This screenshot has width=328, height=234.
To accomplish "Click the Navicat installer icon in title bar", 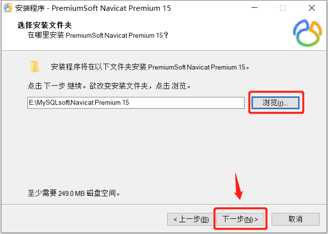I will [8, 8].
